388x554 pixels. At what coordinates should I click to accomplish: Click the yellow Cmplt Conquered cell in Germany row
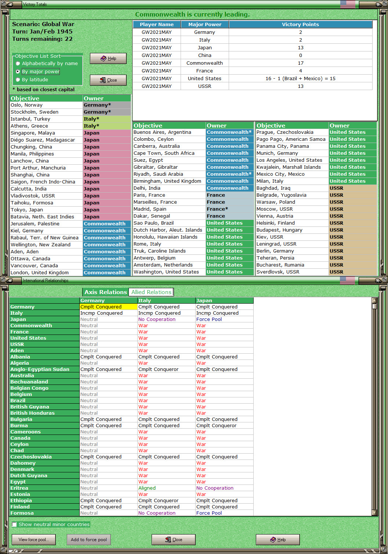108,307
